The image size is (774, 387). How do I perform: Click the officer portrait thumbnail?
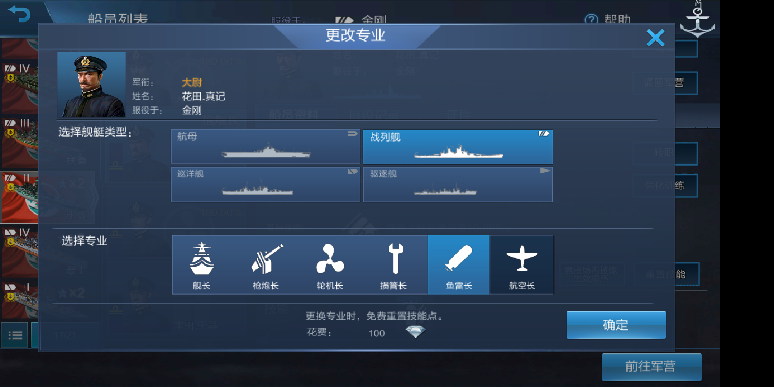pos(92,85)
